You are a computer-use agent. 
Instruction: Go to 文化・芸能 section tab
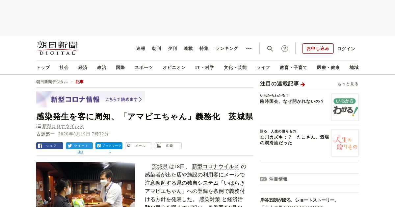pos(235,68)
